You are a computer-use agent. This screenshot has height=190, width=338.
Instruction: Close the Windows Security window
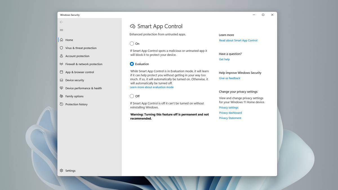[x=272, y=15]
